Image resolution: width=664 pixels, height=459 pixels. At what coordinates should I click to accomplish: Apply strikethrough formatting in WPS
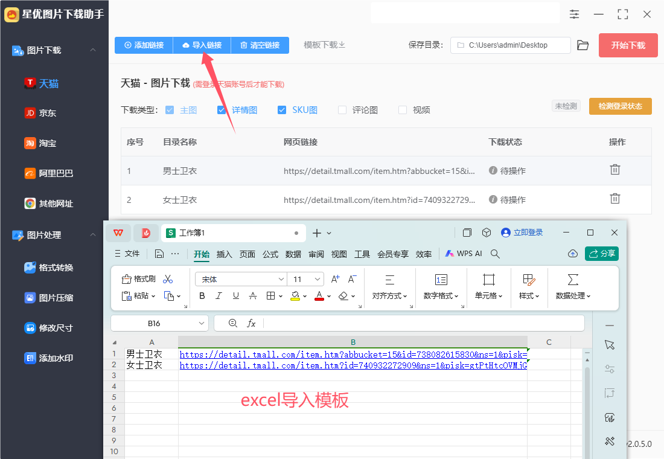253,296
